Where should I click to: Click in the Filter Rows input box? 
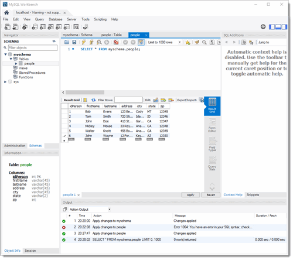[x=128, y=100]
